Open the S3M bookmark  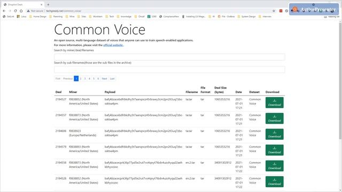point(152,17)
